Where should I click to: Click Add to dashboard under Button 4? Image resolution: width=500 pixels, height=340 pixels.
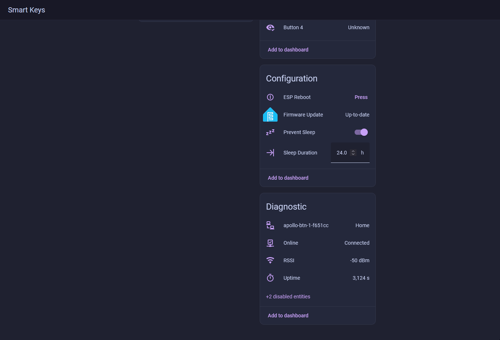pos(288,50)
